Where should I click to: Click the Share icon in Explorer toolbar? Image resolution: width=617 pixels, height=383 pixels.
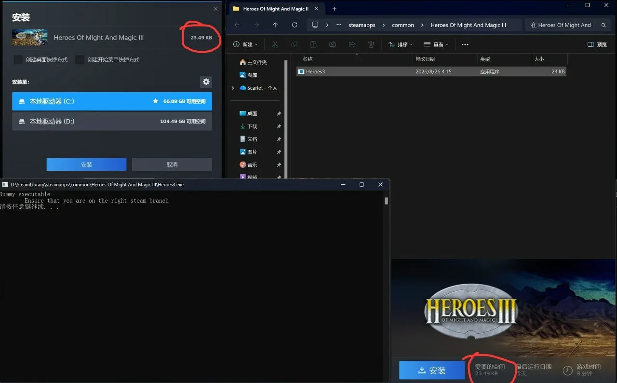352,44
